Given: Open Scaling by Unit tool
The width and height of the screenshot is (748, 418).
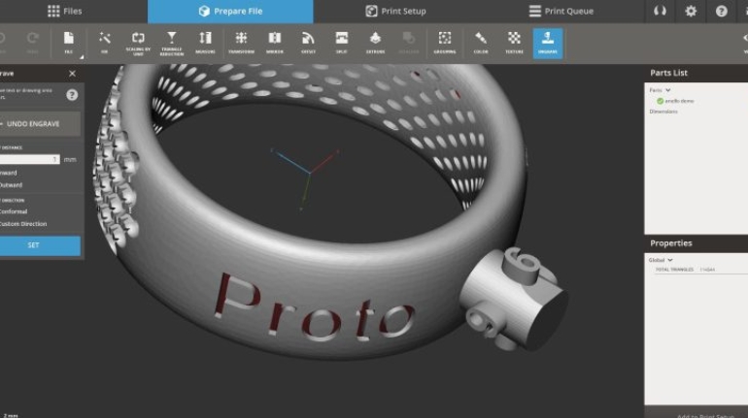Looking at the screenshot, I should click(138, 43).
